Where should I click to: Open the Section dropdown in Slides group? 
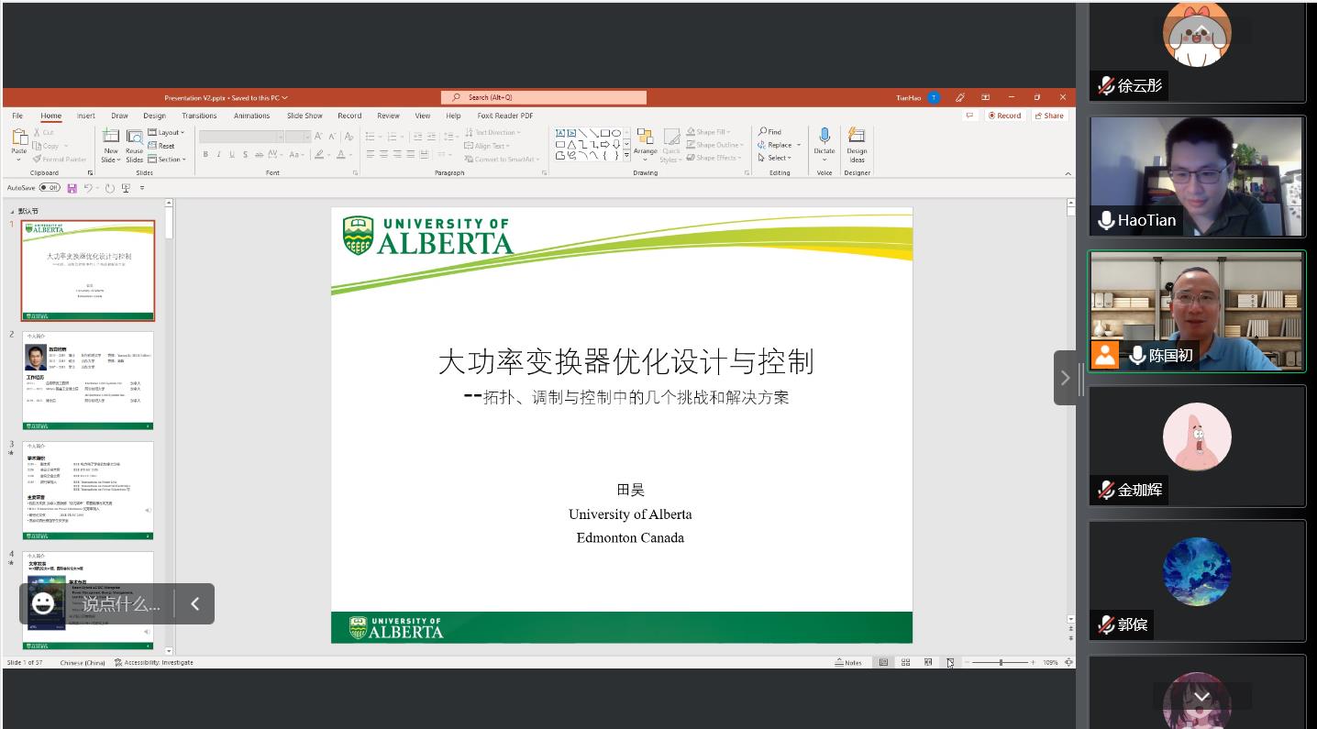(170, 160)
